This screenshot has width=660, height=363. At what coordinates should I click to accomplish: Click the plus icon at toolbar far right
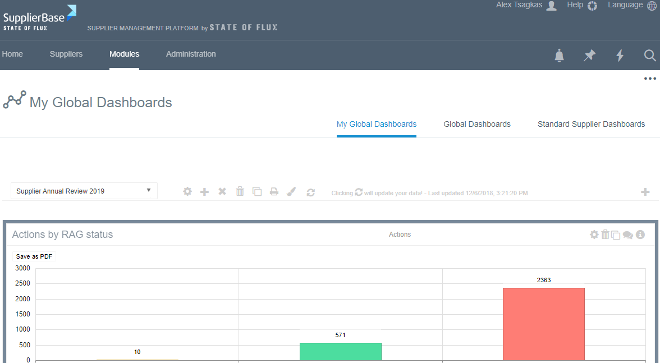[x=645, y=192]
